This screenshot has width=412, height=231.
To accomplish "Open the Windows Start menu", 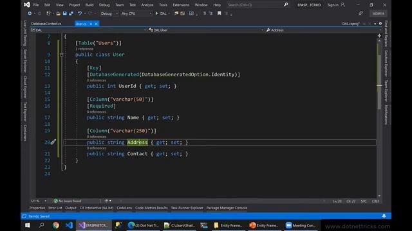I will [28, 225].
